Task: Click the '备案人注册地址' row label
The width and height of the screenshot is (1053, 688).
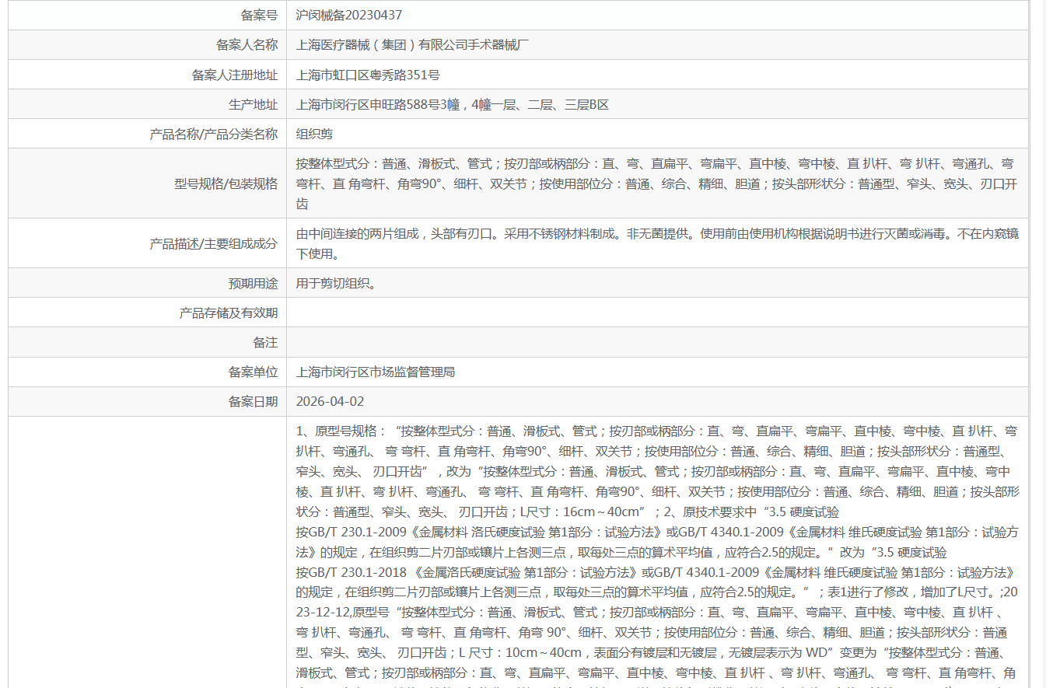Action: click(x=234, y=75)
